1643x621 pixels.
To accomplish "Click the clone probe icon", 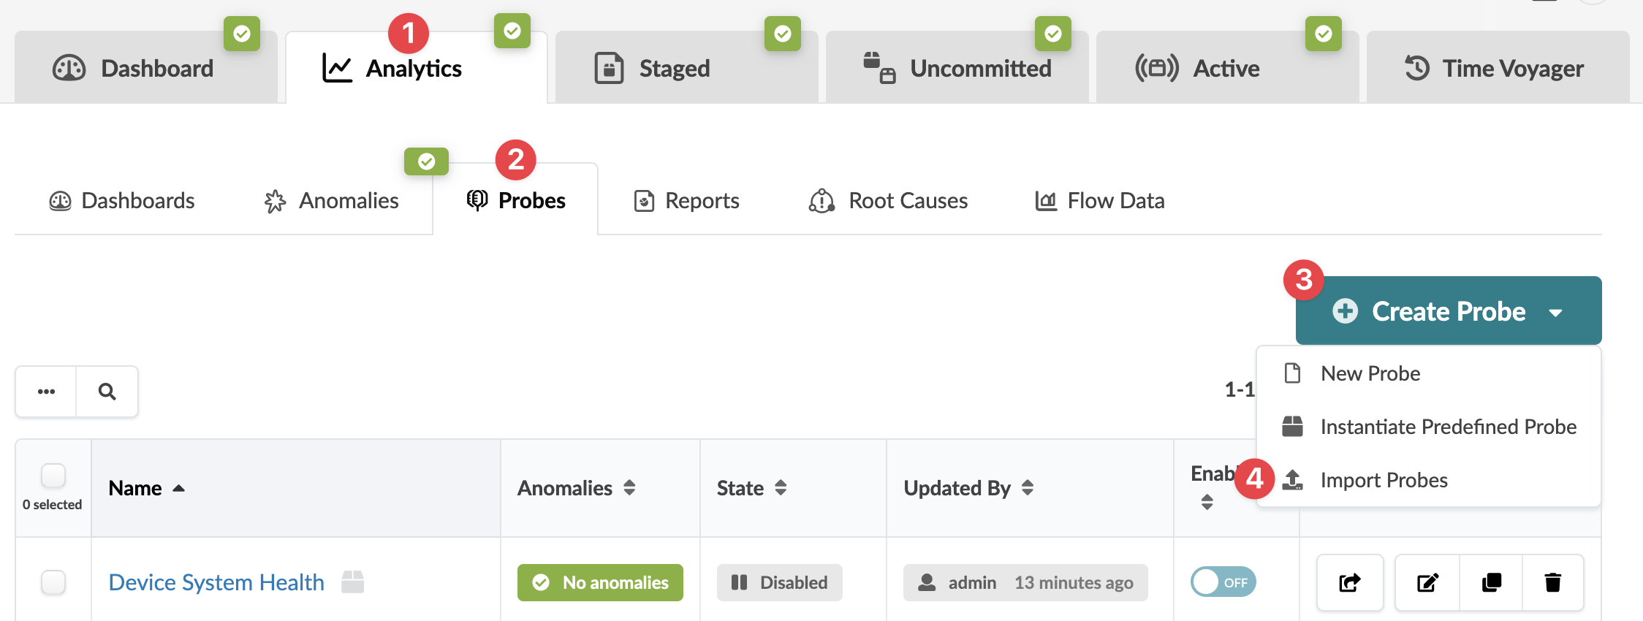I will pos(1491,582).
